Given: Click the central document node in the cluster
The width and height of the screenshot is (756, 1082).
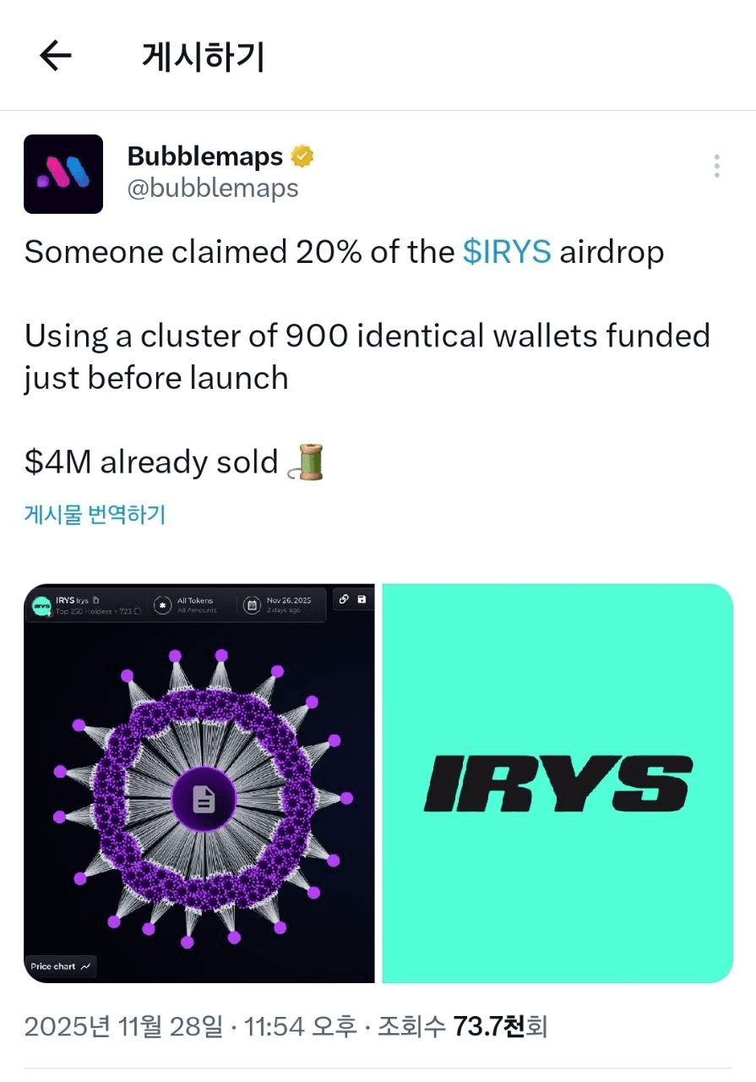Looking at the screenshot, I should click(204, 799).
